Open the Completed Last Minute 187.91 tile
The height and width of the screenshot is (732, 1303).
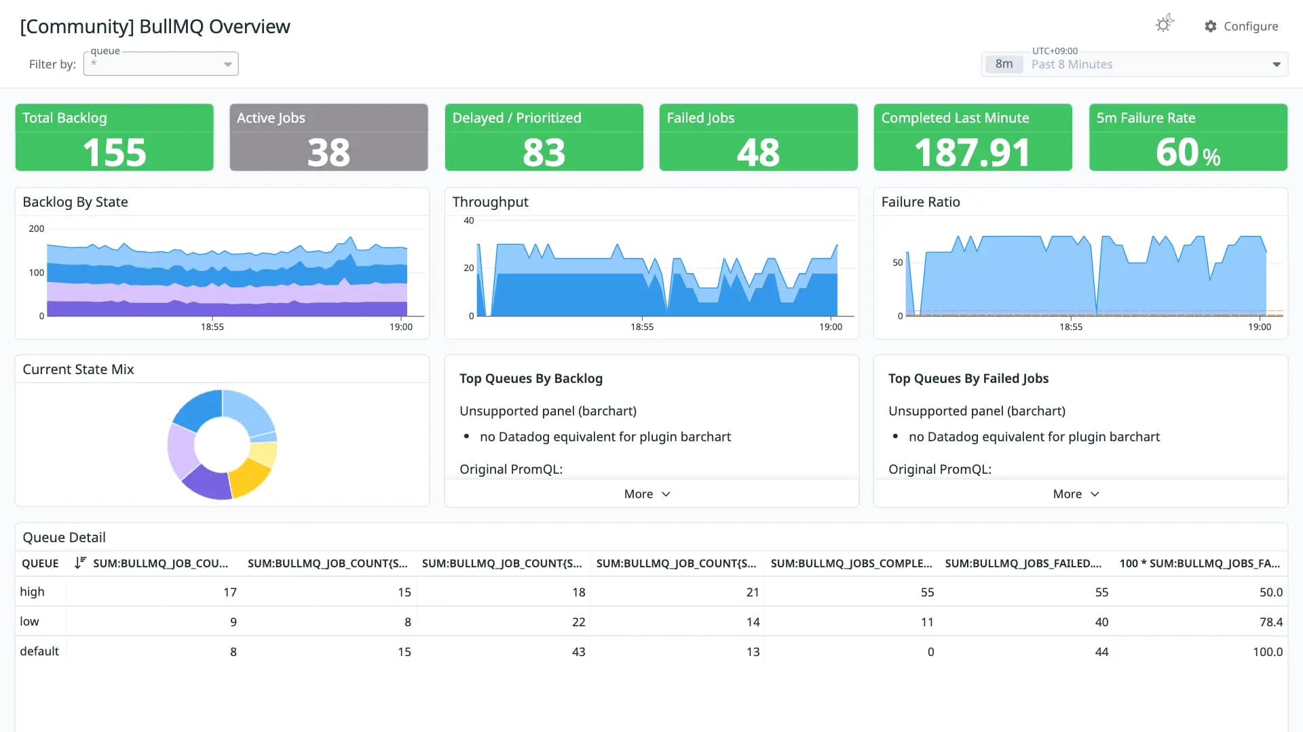[972, 137]
